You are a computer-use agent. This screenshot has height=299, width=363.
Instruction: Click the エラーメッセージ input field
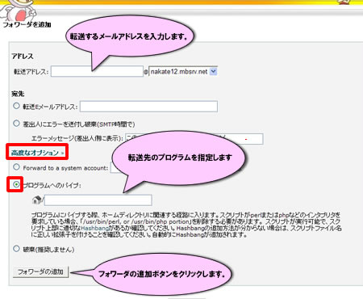[194, 139]
